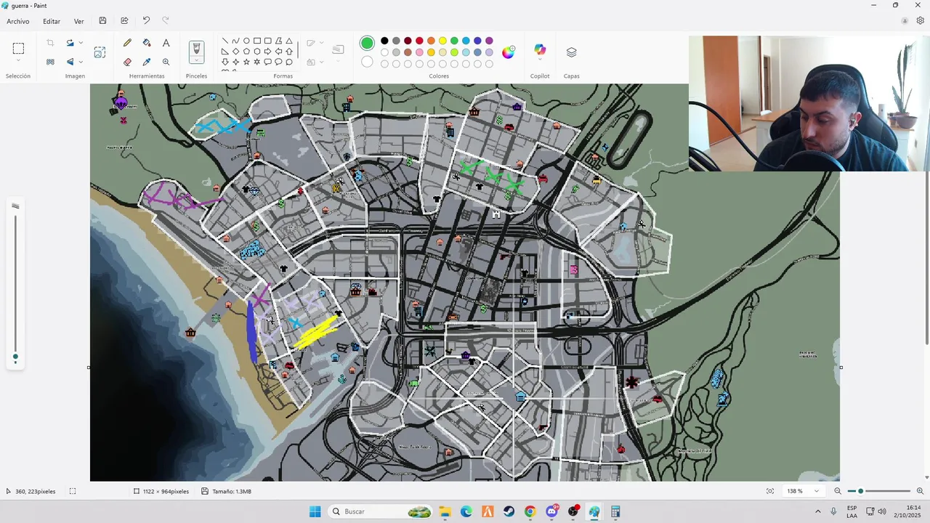The width and height of the screenshot is (930, 523).
Task: Expand the Flip dropdown arrow
Action: tap(81, 62)
